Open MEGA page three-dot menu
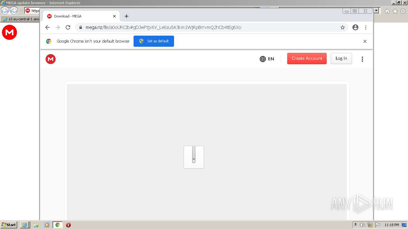Image resolution: width=408 pixels, height=229 pixels. [362, 59]
